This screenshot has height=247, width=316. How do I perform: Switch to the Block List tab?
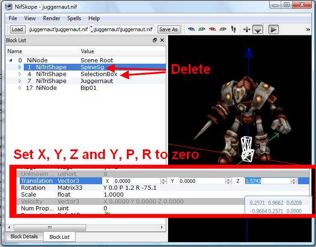(60, 237)
